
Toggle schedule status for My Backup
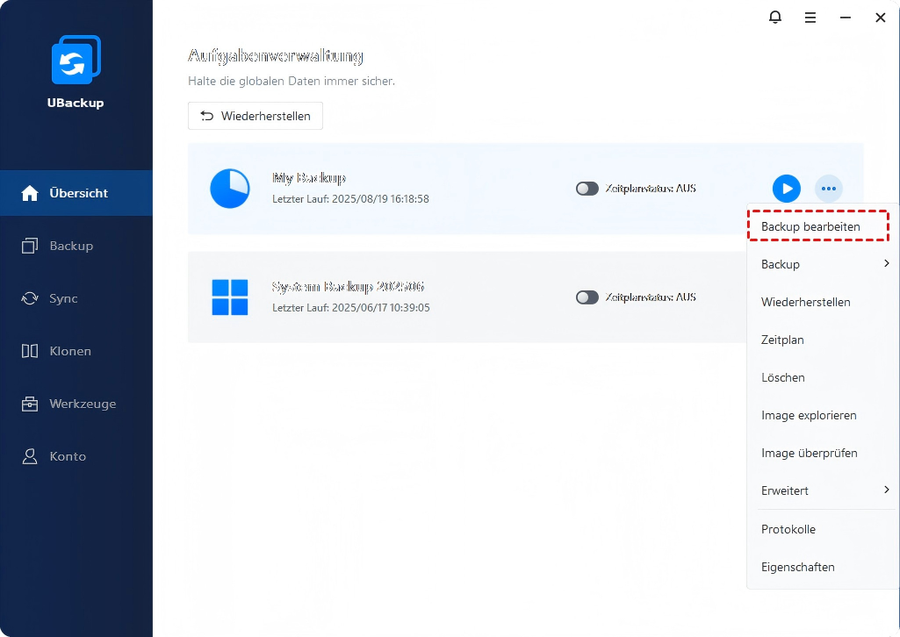point(587,189)
